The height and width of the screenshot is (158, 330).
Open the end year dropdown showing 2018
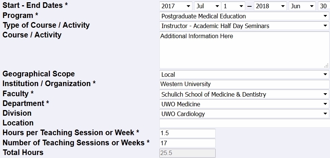point(270,6)
